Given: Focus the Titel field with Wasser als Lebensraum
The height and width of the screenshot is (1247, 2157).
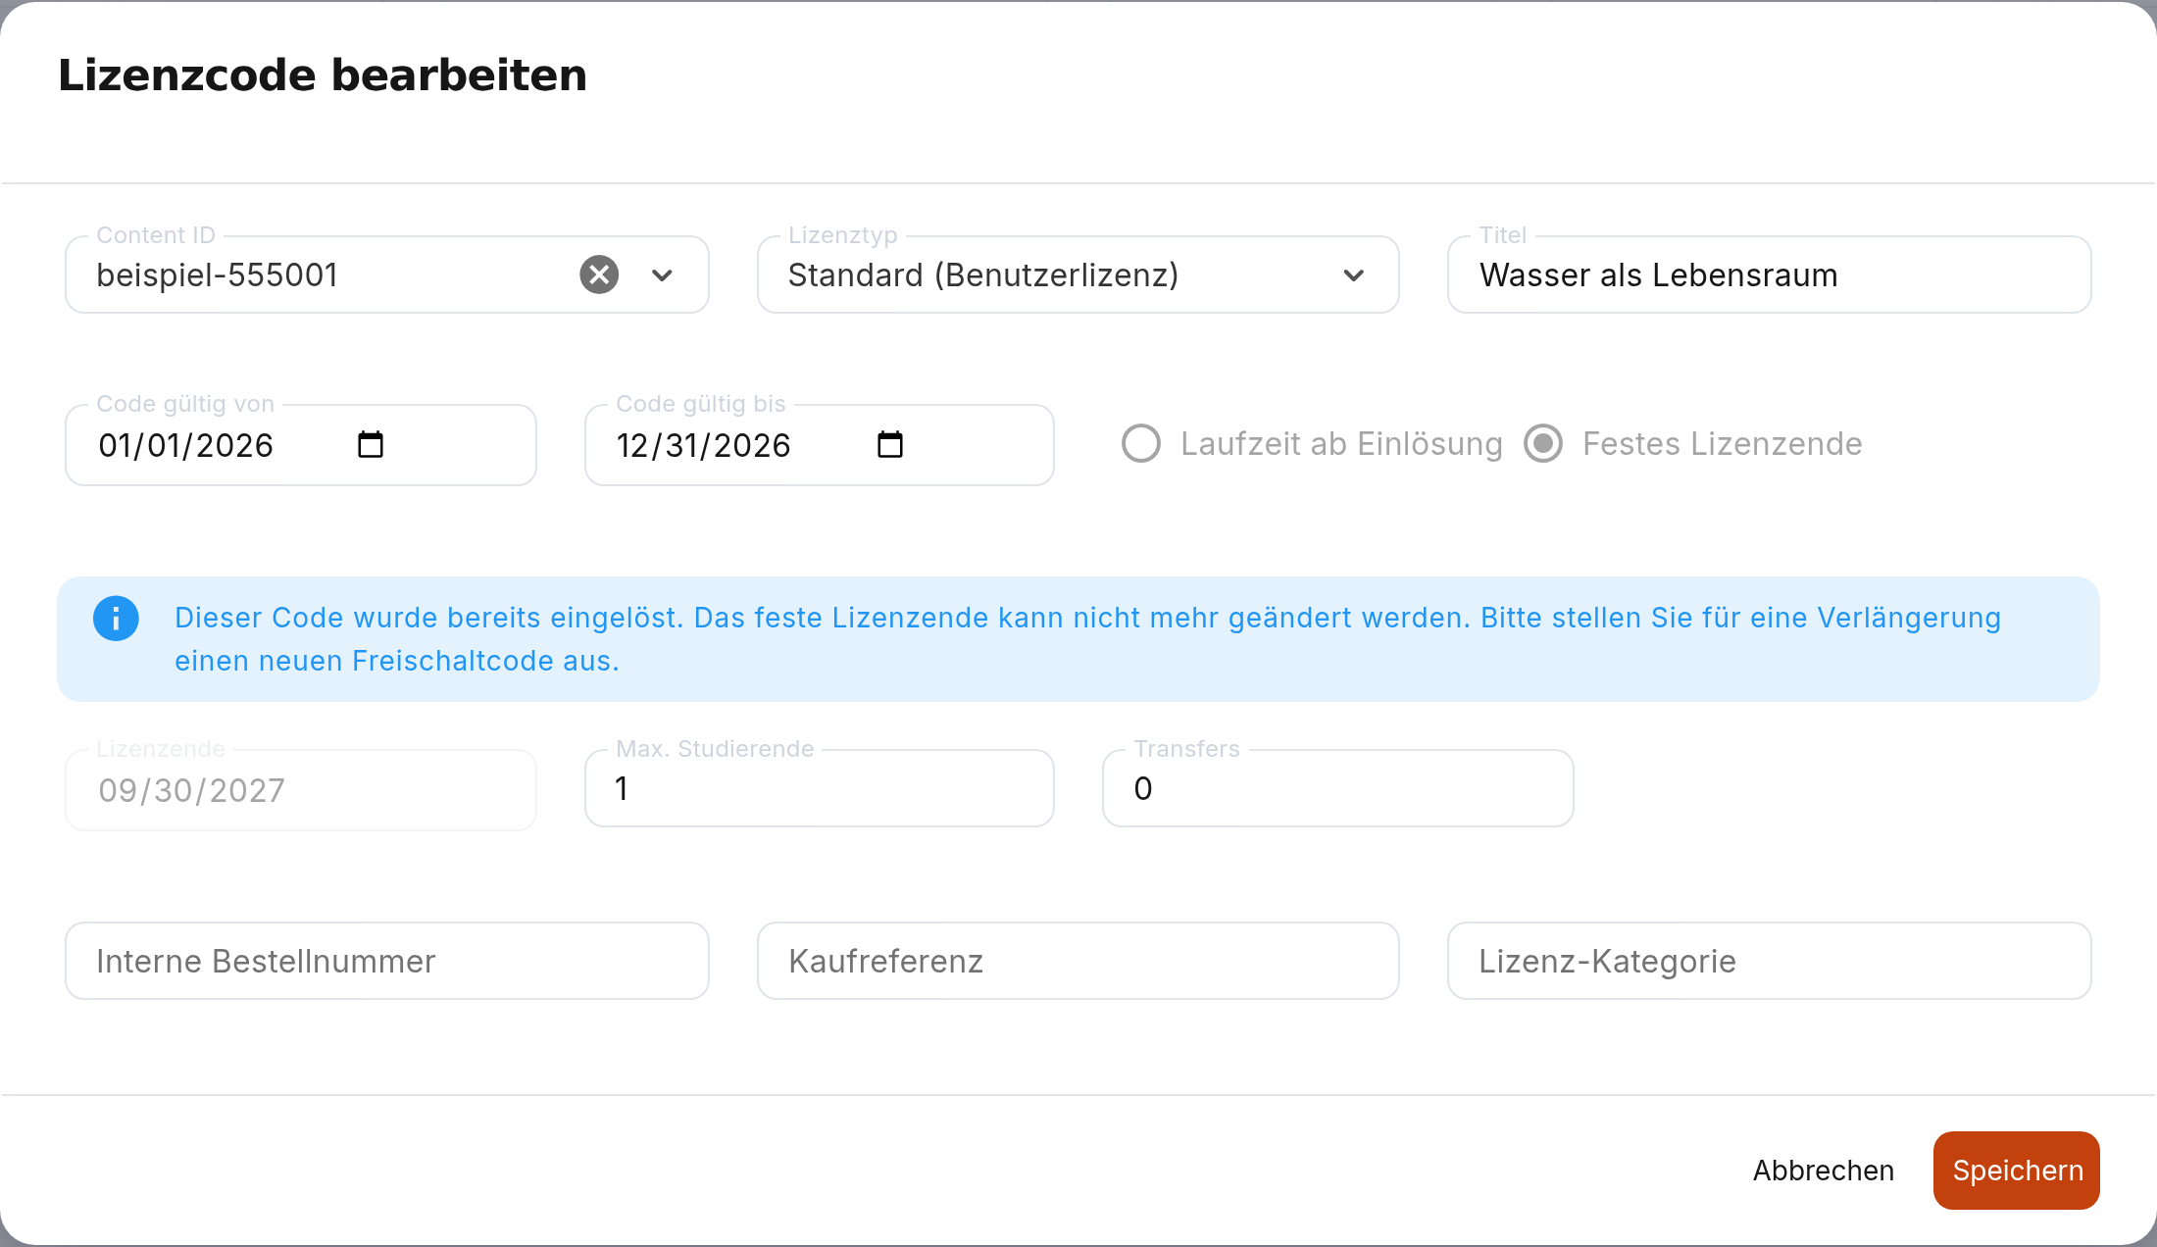Looking at the screenshot, I should pos(1770,274).
